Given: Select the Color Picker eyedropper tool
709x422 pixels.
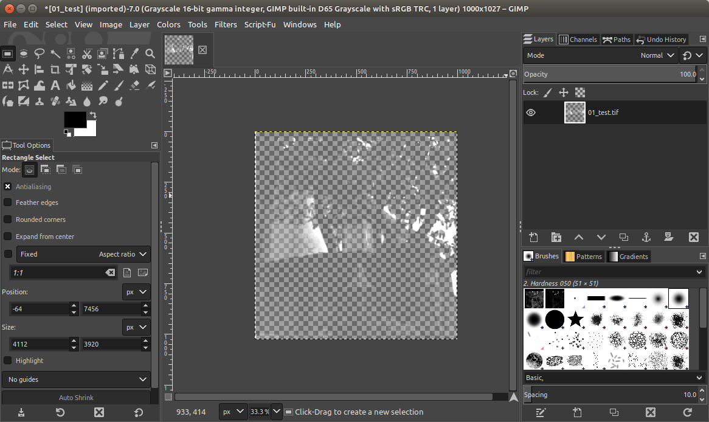Looking at the screenshot, I should tap(134, 54).
